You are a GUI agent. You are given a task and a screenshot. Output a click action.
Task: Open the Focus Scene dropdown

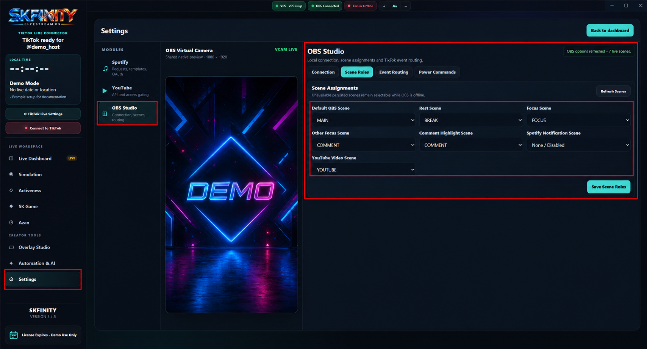pyautogui.click(x=578, y=120)
